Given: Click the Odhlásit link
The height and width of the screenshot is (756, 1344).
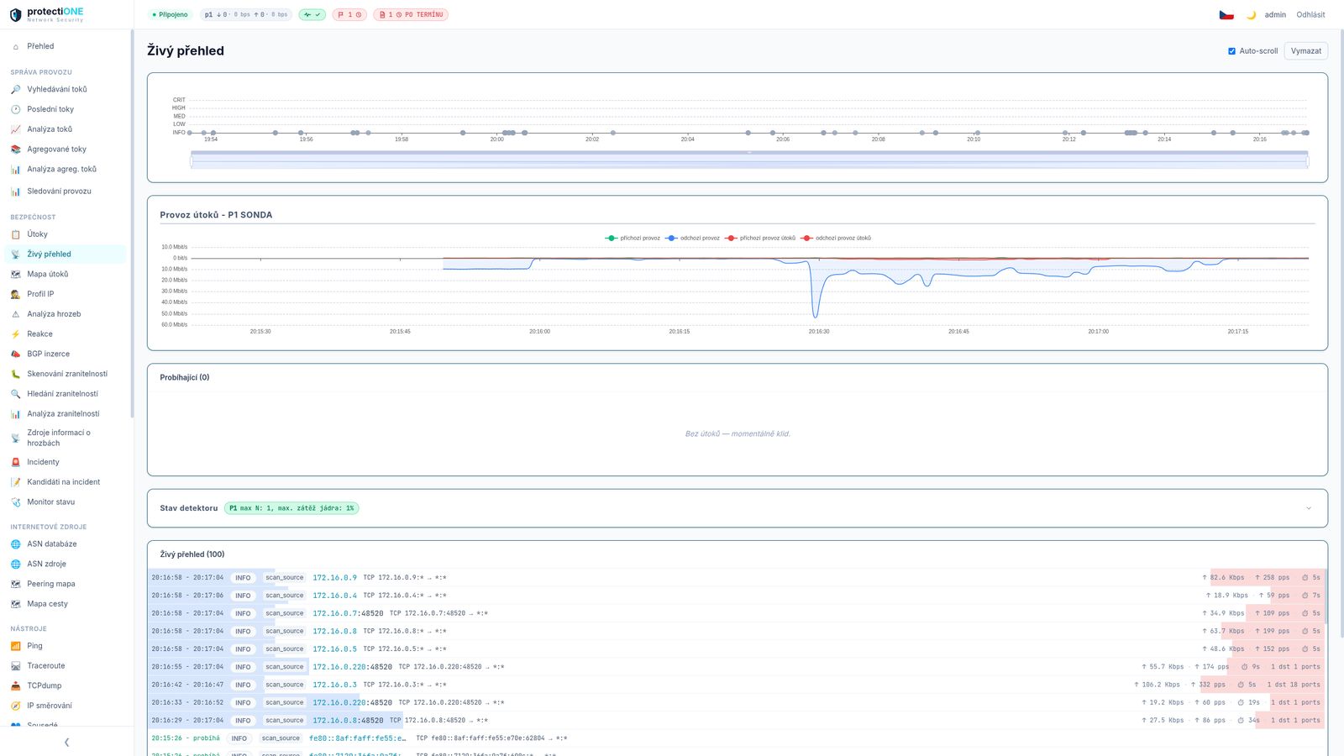Looking at the screenshot, I should click(1310, 15).
